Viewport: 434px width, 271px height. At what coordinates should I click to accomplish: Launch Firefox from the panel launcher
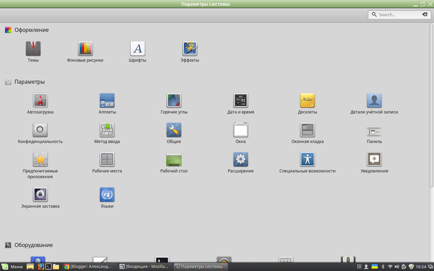click(41, 267)
